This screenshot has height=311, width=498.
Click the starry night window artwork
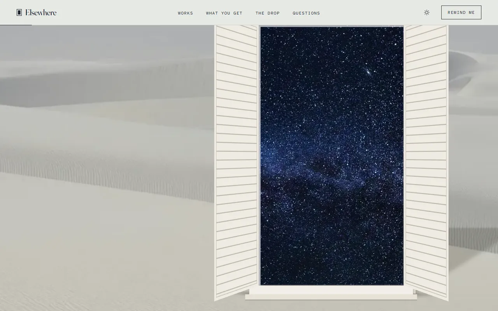pyautogui.click(x=332, y=155)
